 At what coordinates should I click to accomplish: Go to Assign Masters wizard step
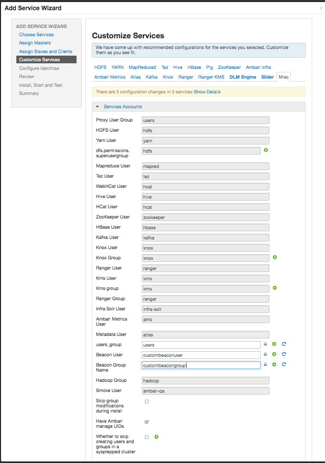point(35,43)
